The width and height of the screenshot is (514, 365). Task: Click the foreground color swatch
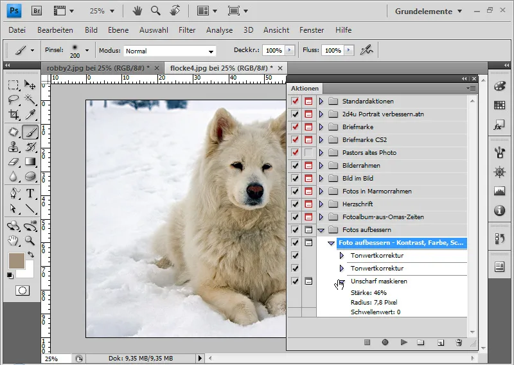click(x=17, y=261)
